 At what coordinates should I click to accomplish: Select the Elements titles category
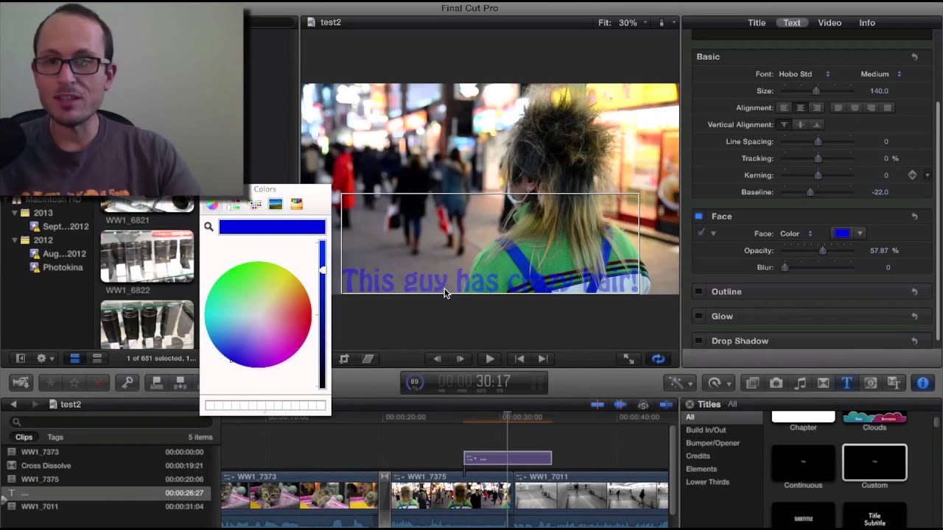(x=701, y=469)
